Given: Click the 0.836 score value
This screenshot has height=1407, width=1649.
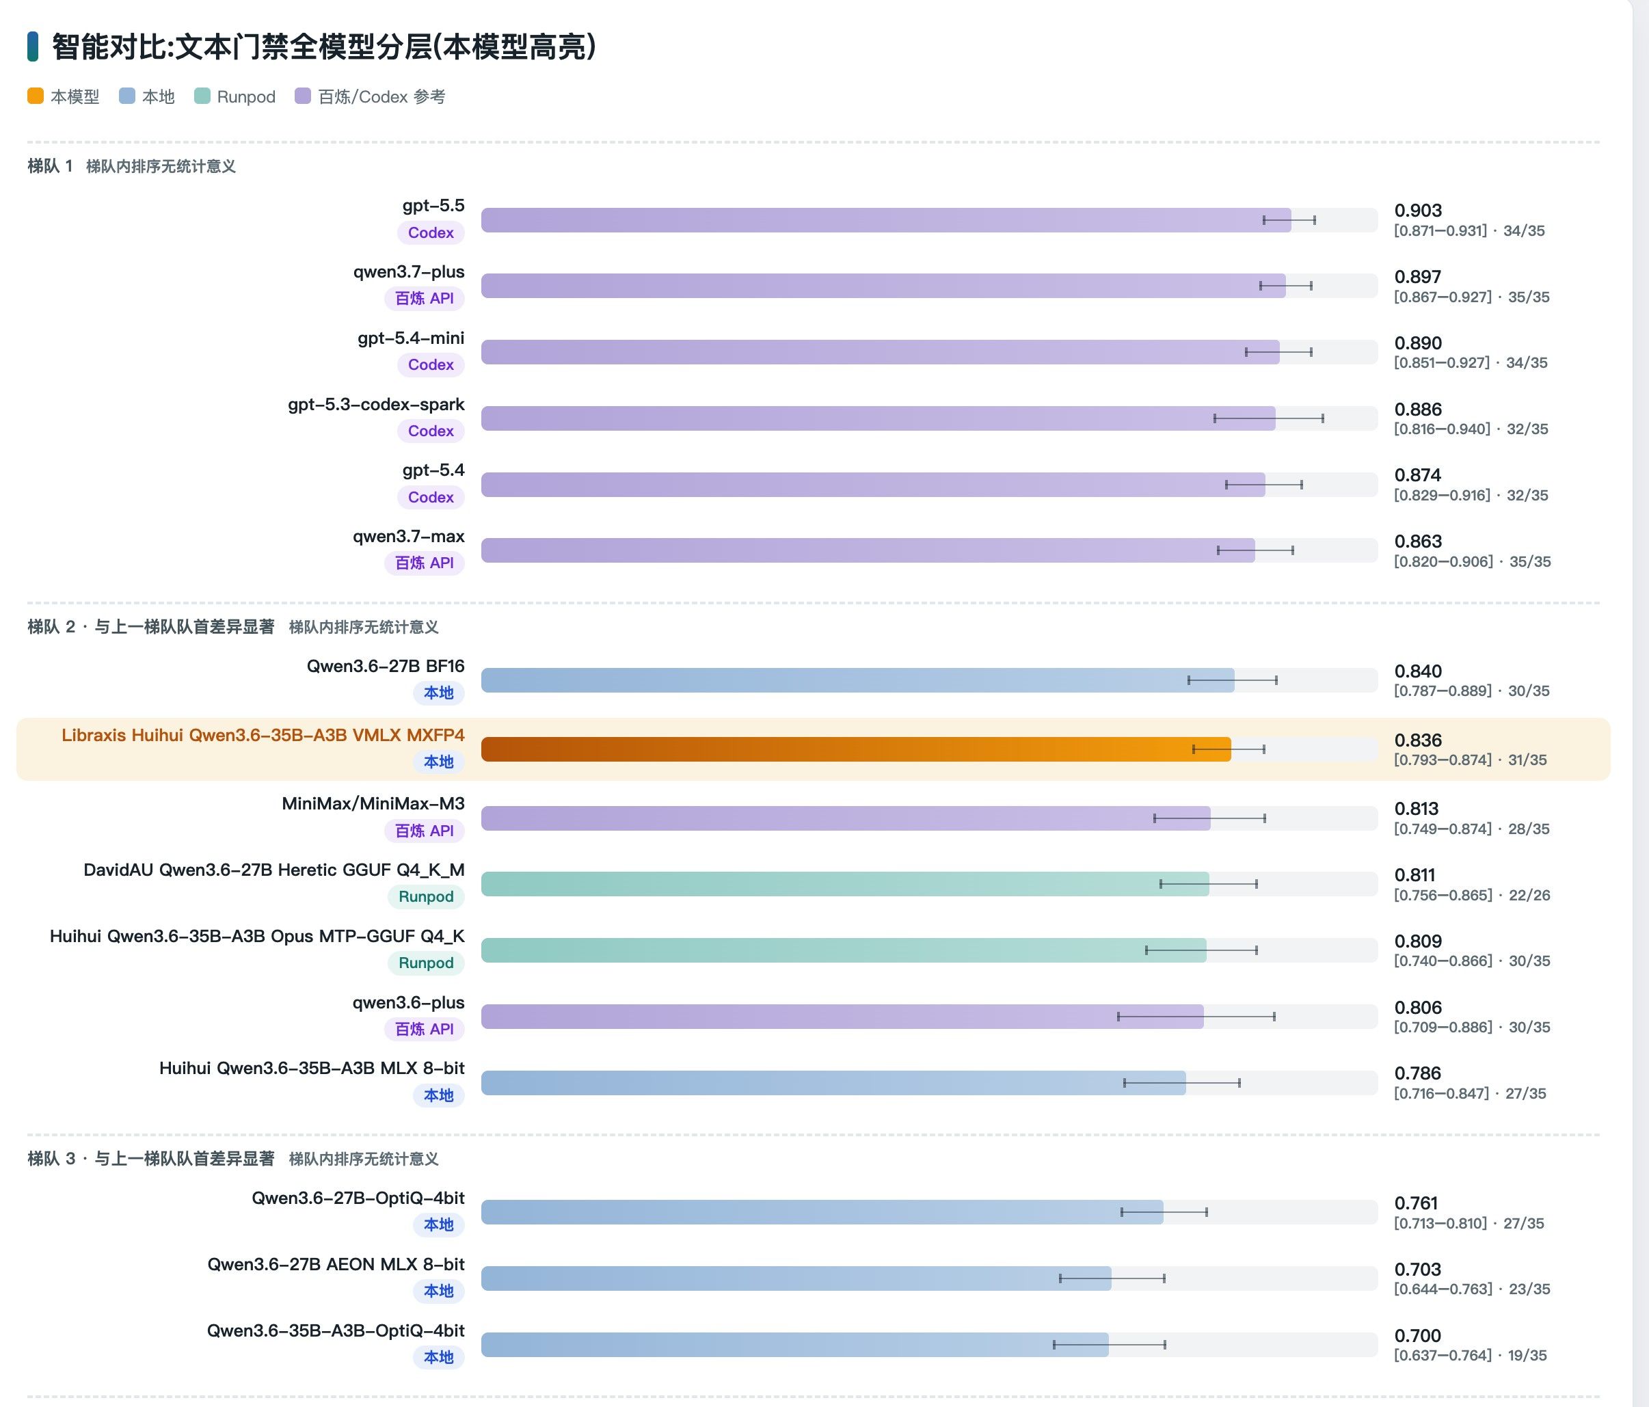Looking at the screenshot, I should pos(1418,740).
